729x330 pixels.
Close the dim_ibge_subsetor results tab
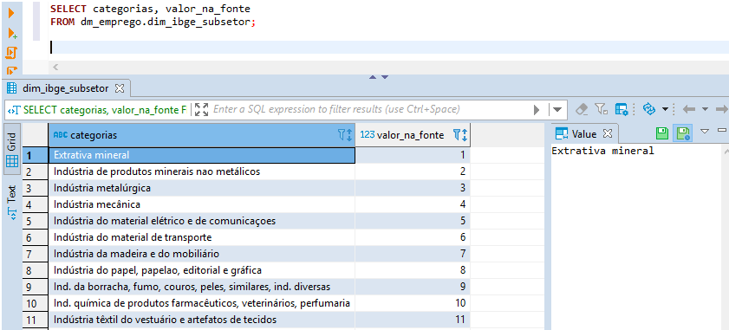[120, 88]
